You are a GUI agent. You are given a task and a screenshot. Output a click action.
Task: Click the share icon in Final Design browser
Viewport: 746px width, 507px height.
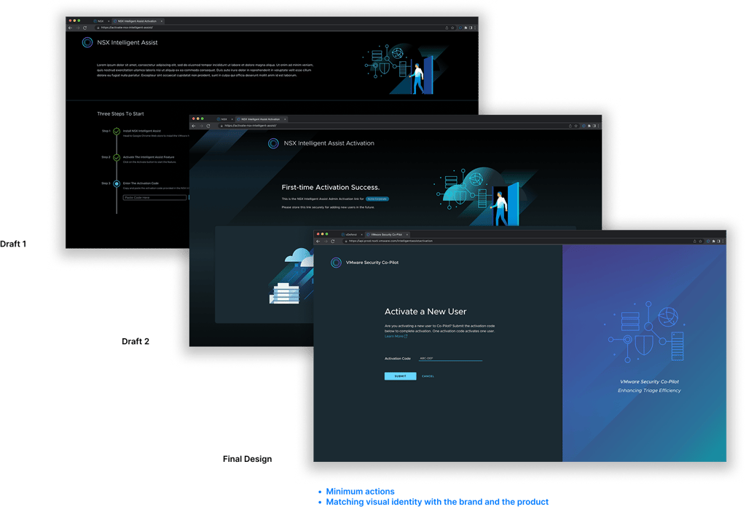pyautogui.click(x=694, y=241)
